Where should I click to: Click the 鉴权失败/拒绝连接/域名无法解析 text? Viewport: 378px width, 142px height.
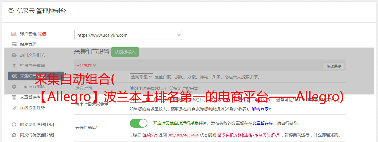pyautogui.click(x=248, y=135)
